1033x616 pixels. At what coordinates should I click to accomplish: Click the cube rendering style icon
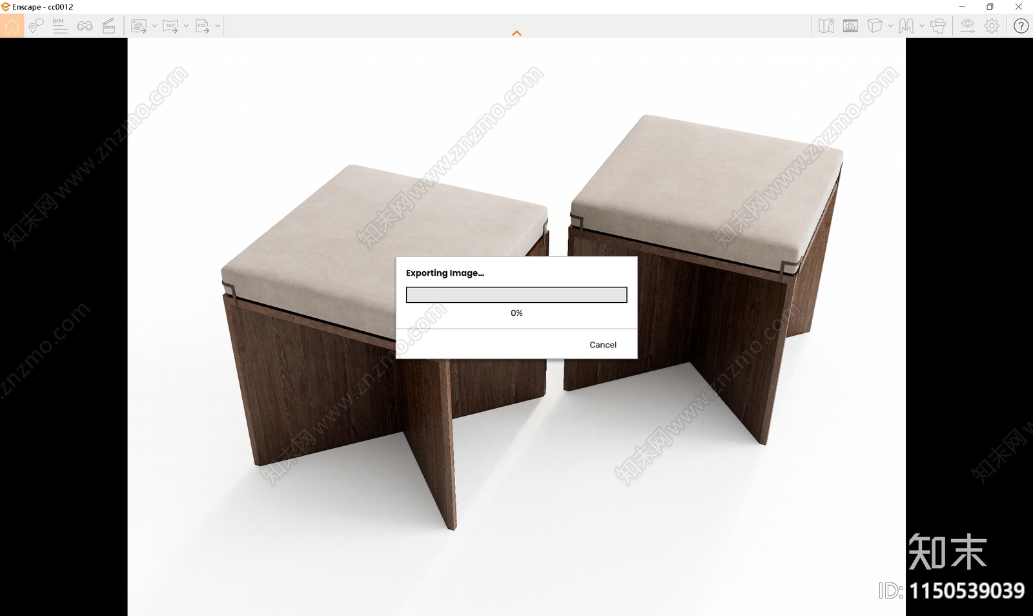coord(875,26)
